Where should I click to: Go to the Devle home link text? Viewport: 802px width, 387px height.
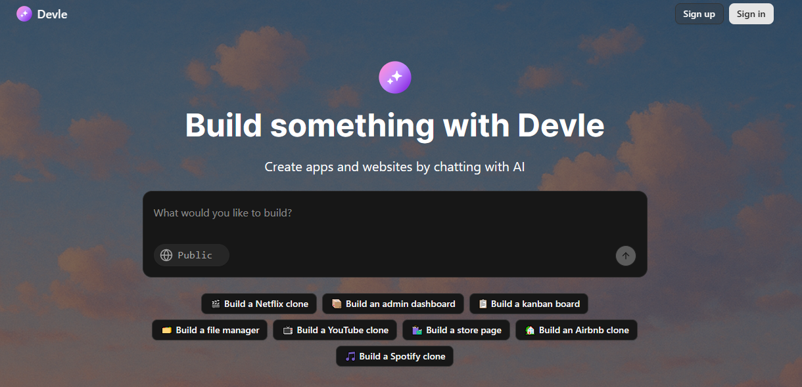tap(53, 14)
